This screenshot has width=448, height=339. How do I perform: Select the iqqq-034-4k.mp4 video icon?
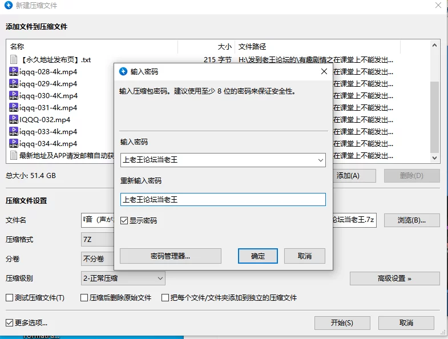point(14,143)
